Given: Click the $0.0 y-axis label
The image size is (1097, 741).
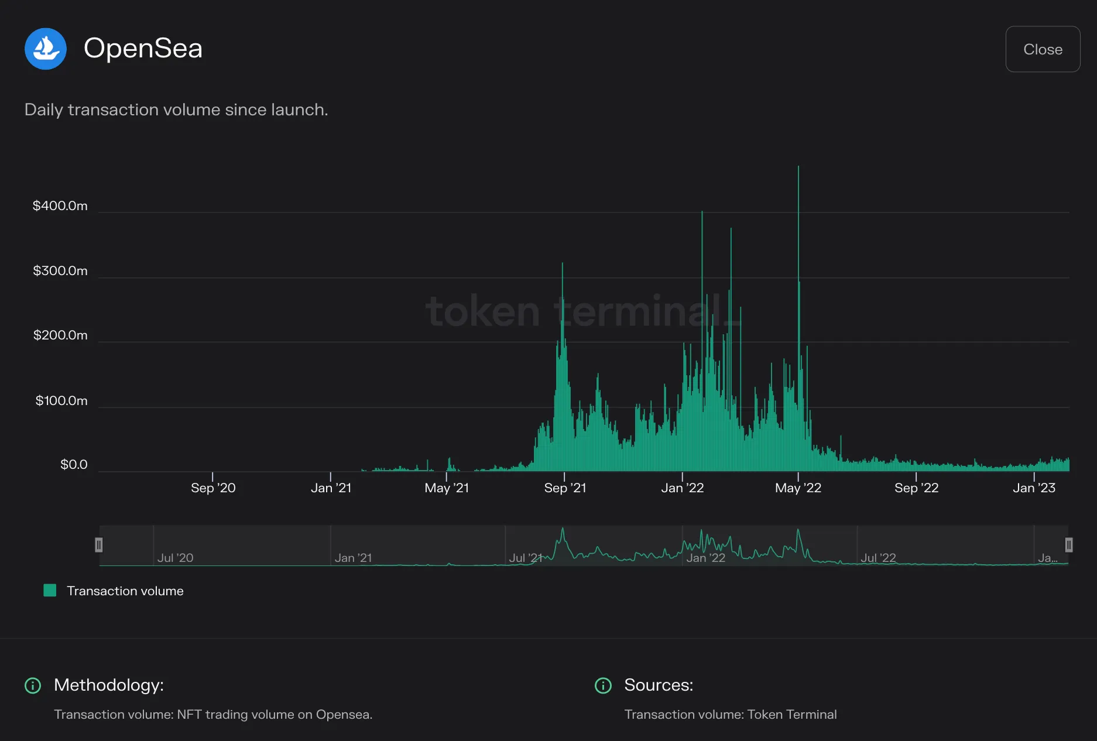Looking at the screenshot, I should coord(74,465).
